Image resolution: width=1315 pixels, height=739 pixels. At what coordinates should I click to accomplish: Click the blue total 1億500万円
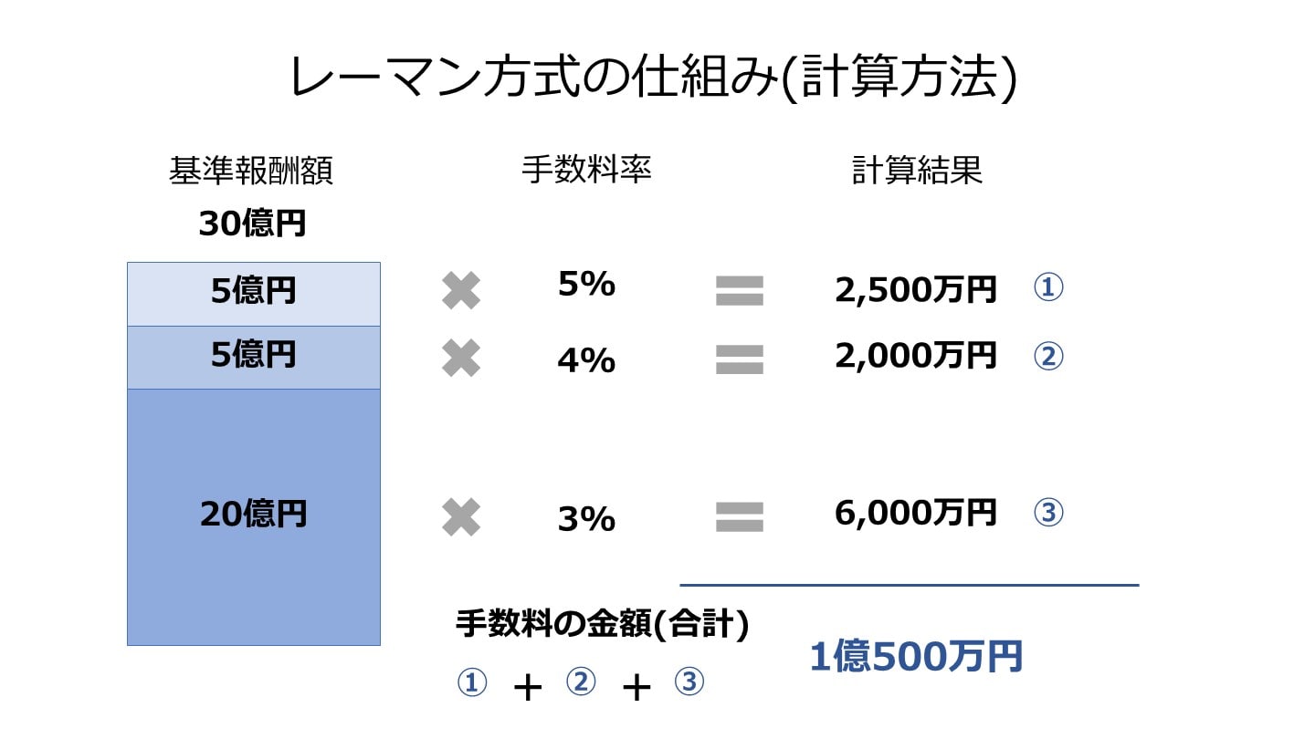[916, 657]
